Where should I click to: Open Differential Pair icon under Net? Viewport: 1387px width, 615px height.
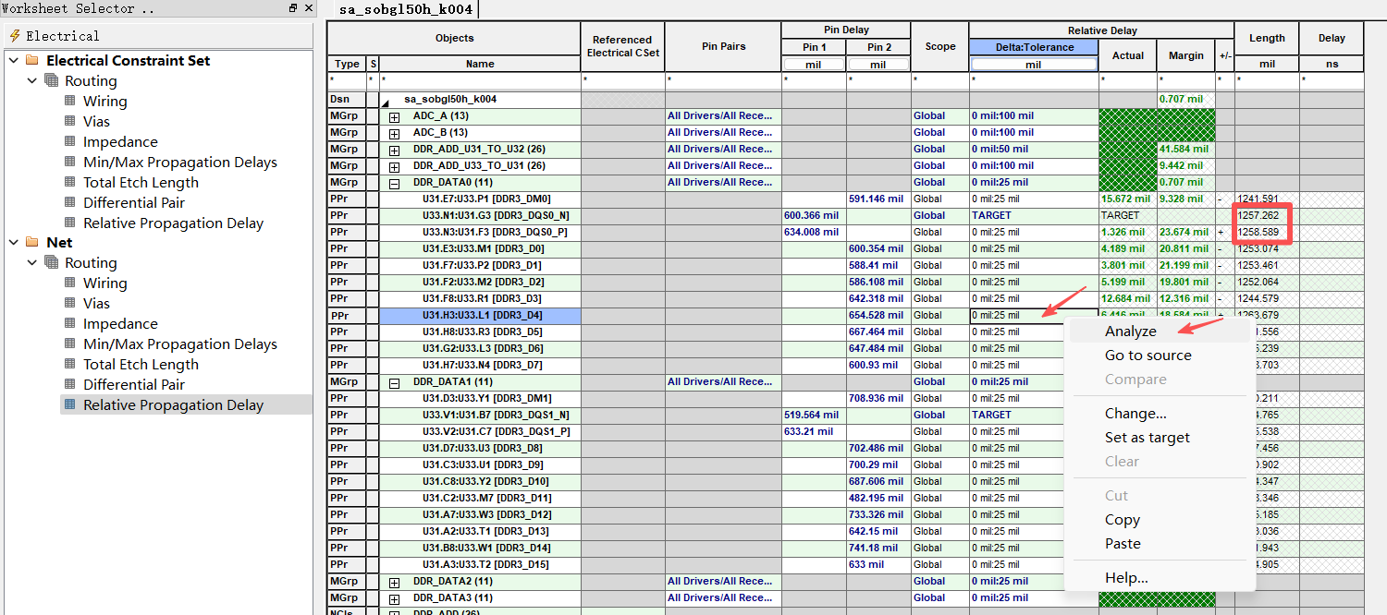(70, 385)
